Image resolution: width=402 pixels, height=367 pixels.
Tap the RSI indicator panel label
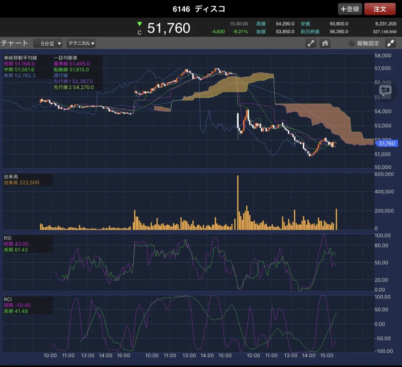(x=8, y=238)
